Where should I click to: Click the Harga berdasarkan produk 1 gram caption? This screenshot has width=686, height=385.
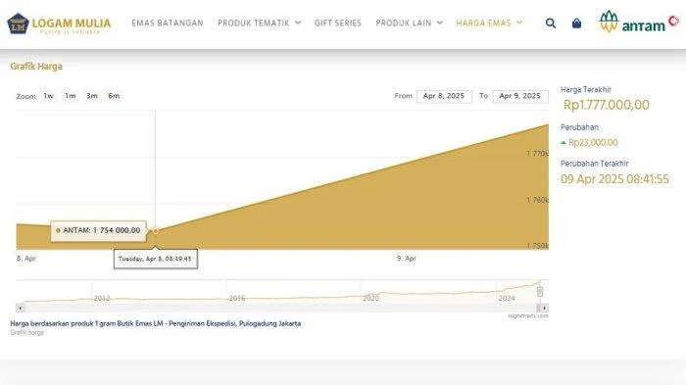click(155, 323)
